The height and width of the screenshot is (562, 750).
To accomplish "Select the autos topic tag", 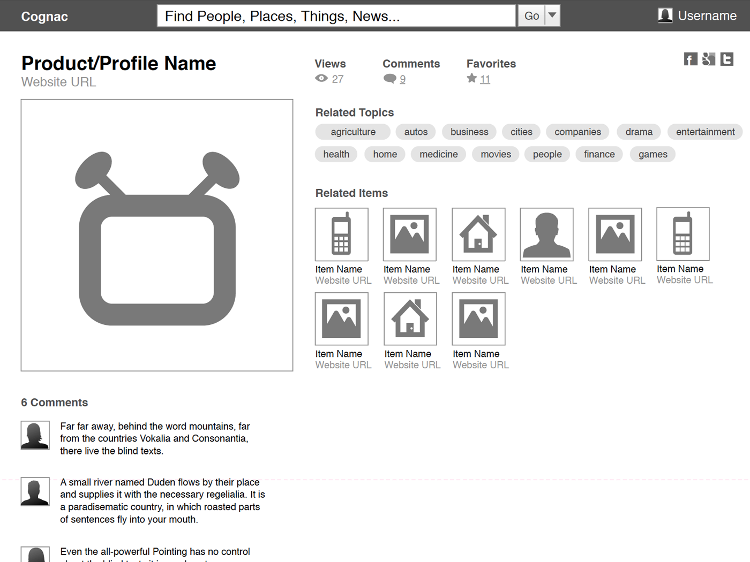I will (416, 132).
